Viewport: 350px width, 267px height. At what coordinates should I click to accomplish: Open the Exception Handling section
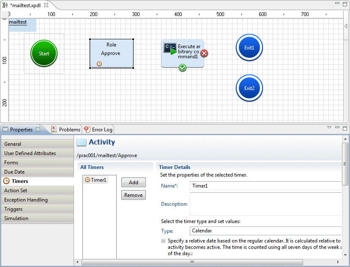pos(38,200)
